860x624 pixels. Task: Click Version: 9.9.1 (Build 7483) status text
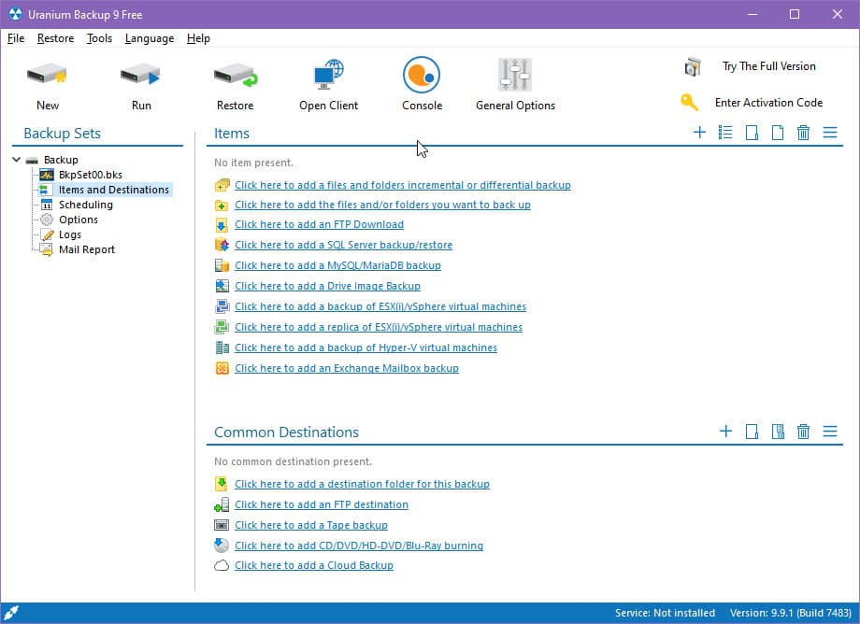[x=790, y=613]
